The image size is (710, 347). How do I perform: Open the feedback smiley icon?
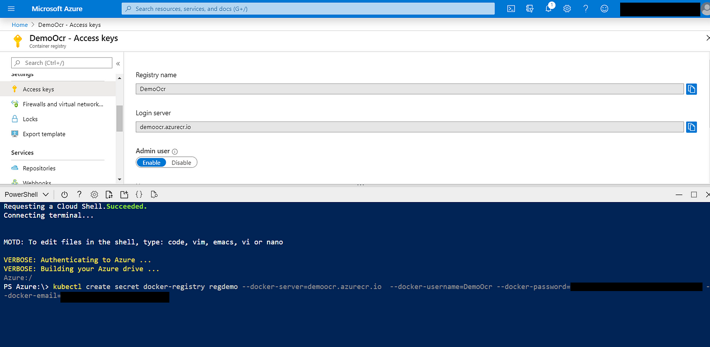coord(604,9)
